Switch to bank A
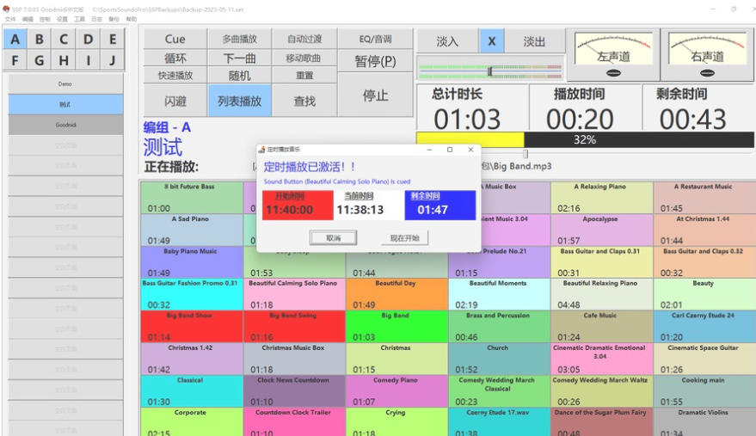 15,39
